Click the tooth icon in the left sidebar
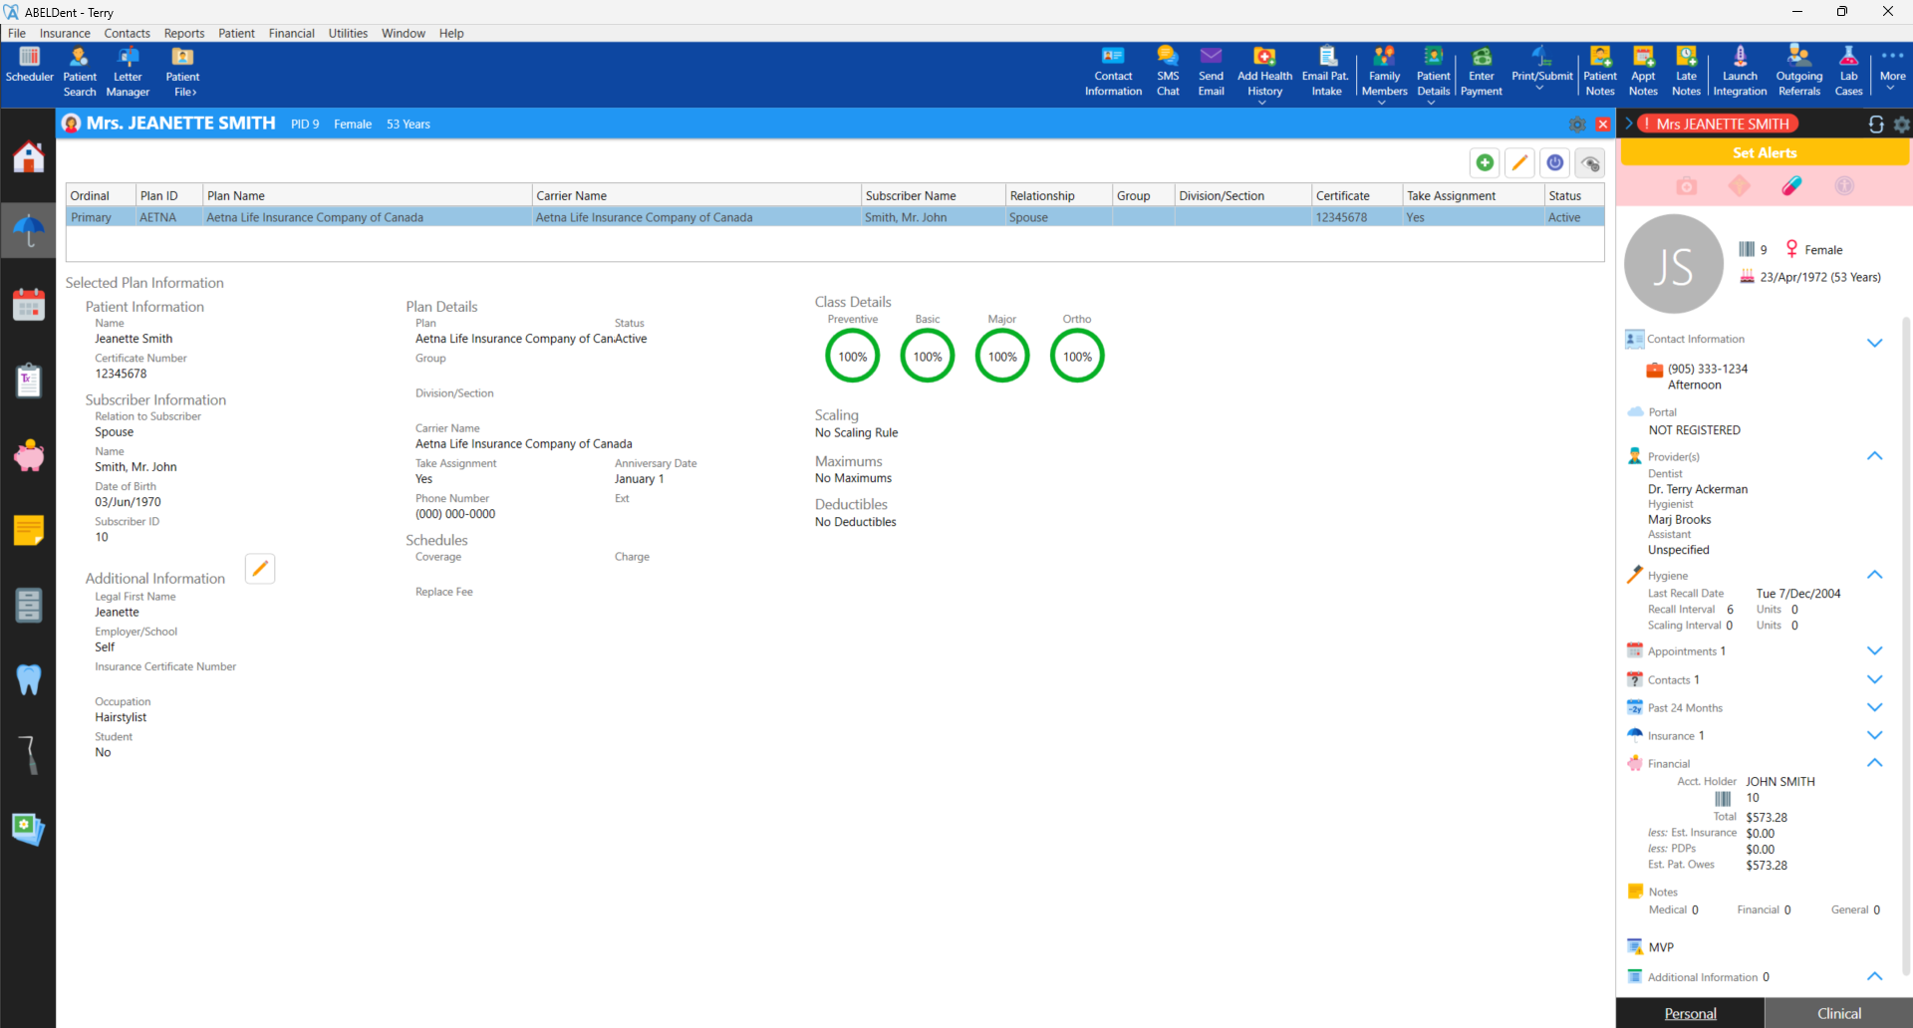 click(29, 680)
